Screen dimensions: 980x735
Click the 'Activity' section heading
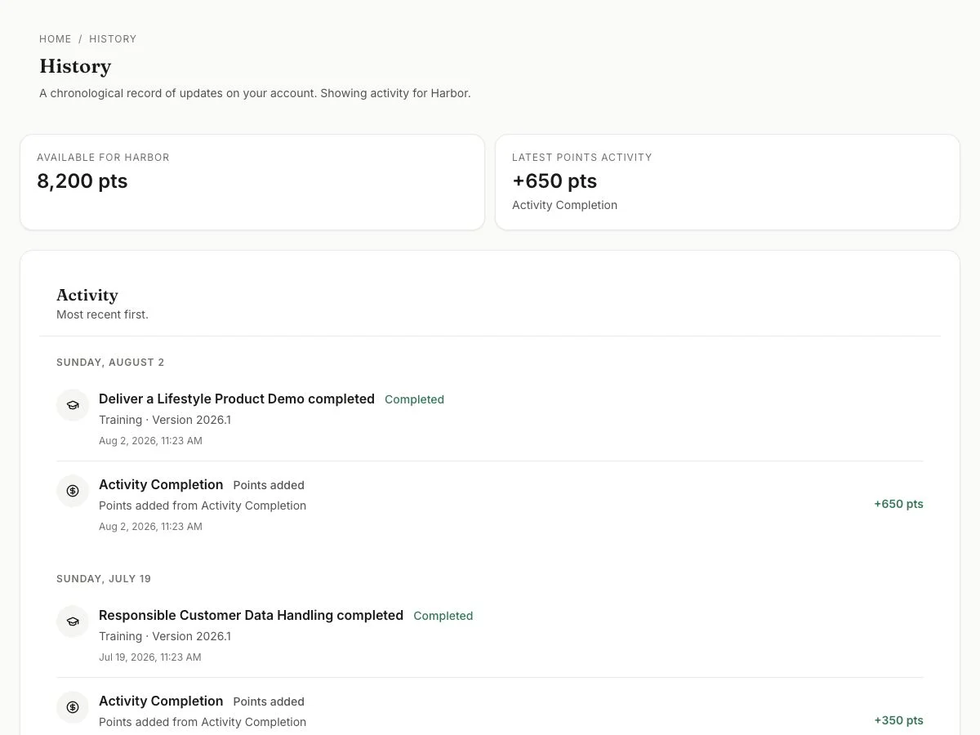[x=87, y=295]
